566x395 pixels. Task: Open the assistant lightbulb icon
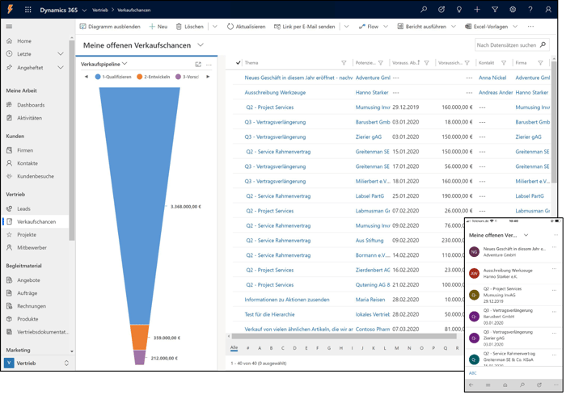pyautogui.click(x=459, y=10)
